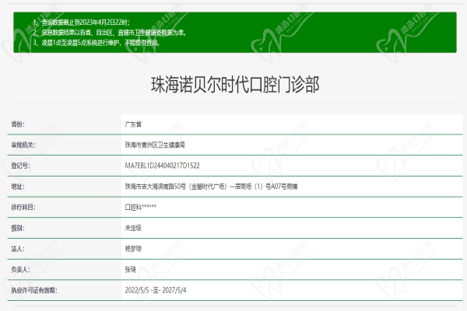Click the responsible person name 张琦
467x311 pixels.
pos(131,270)
